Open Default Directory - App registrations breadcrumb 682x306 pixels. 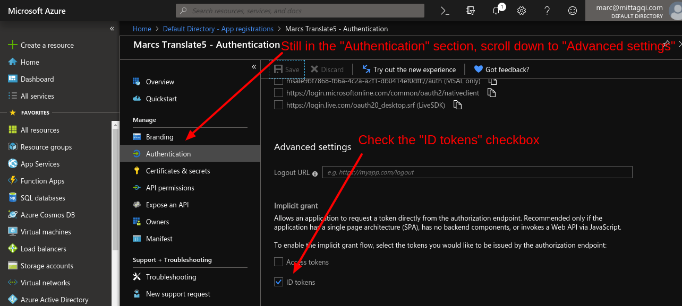click(218, 29)
